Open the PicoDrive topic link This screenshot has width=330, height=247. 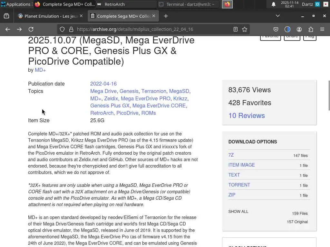pos(127,113)
